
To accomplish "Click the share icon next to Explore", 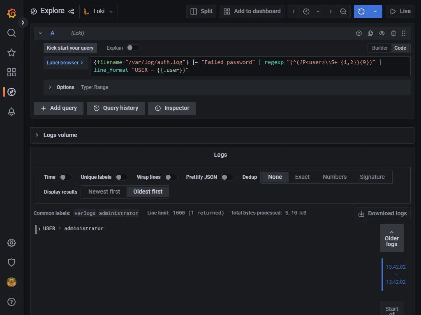I will (71, 11).
